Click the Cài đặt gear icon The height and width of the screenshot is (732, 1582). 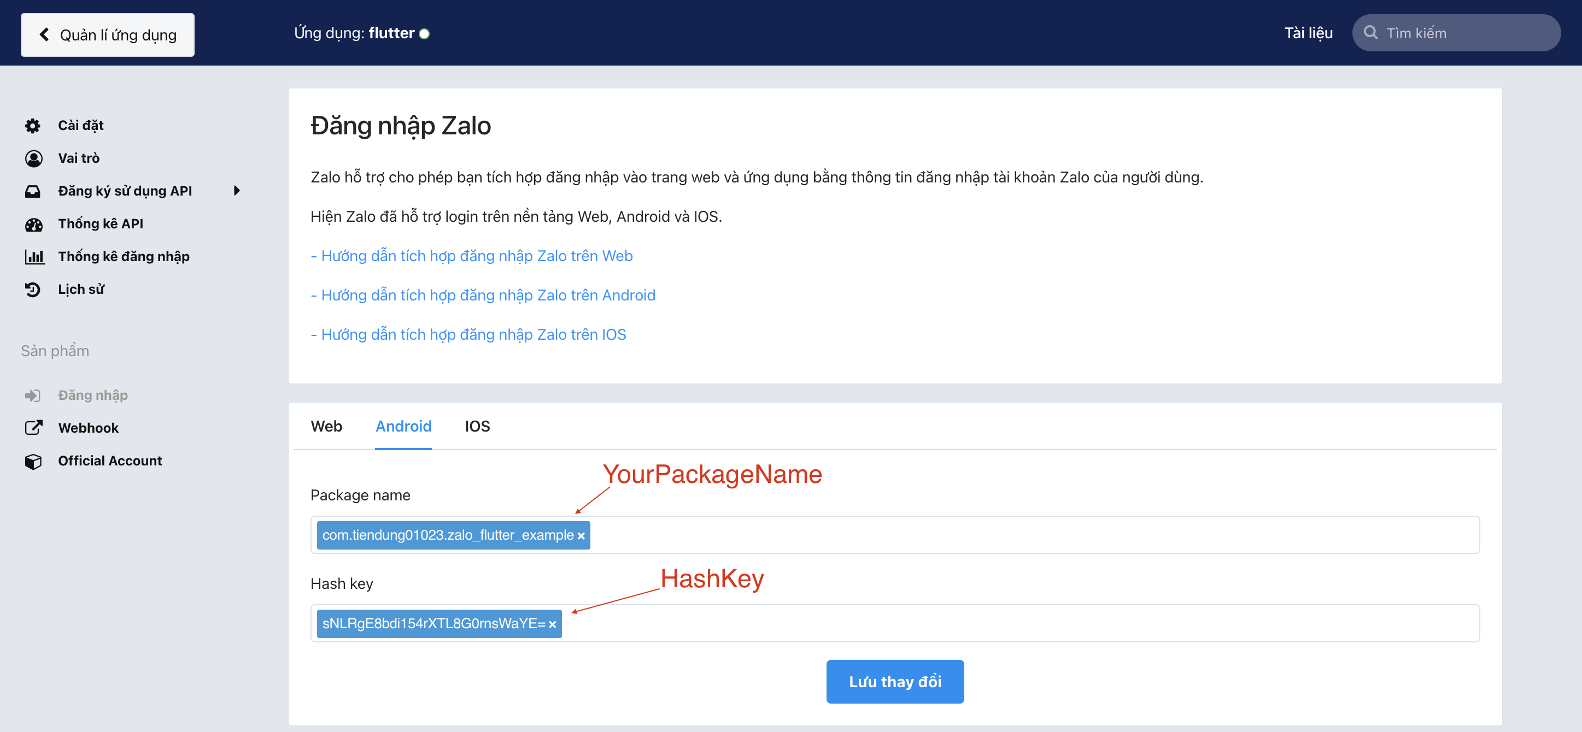pyautogui.click(x=33, y=126)
